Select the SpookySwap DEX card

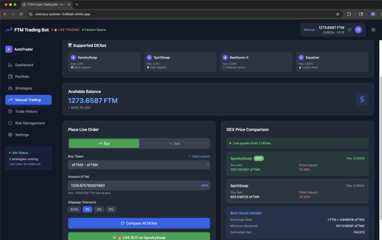point(104,62)
